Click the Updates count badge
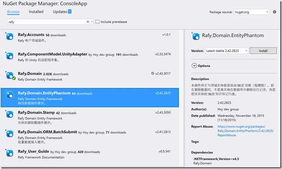 point(70,11)
